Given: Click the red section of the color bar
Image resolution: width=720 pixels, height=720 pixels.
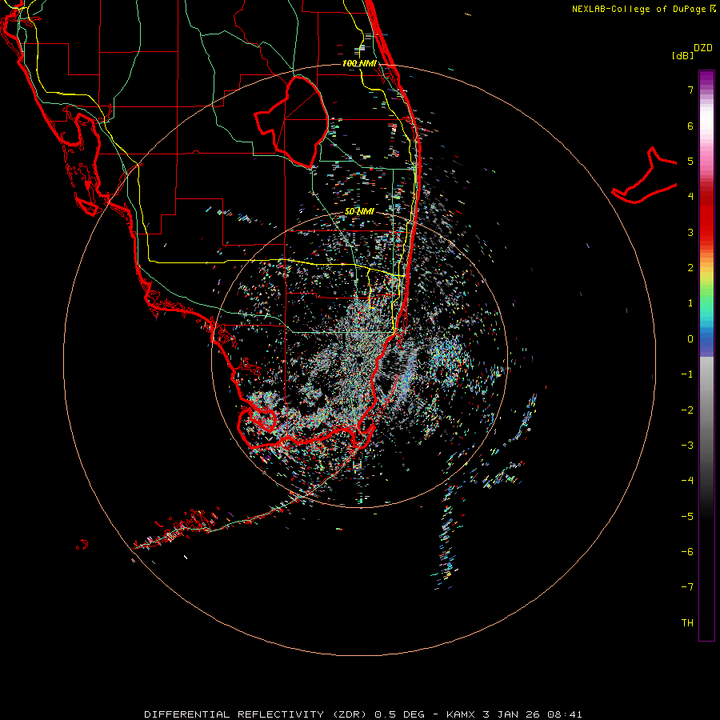Looking at the screenshot, I should [x=706, y=216].
